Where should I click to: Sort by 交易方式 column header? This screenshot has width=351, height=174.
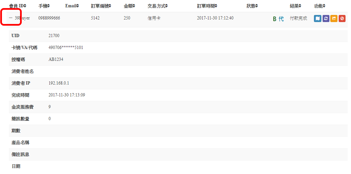[157, 6]
